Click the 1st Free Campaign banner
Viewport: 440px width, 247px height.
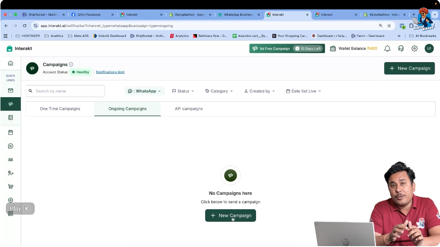287,49
